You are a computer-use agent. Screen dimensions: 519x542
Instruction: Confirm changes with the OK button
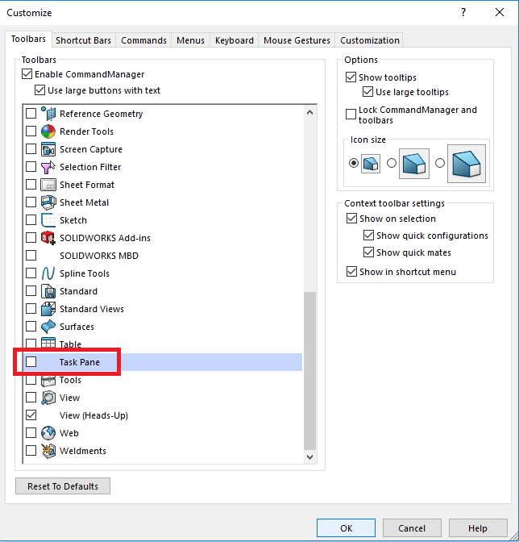click(x=346, y=528)
